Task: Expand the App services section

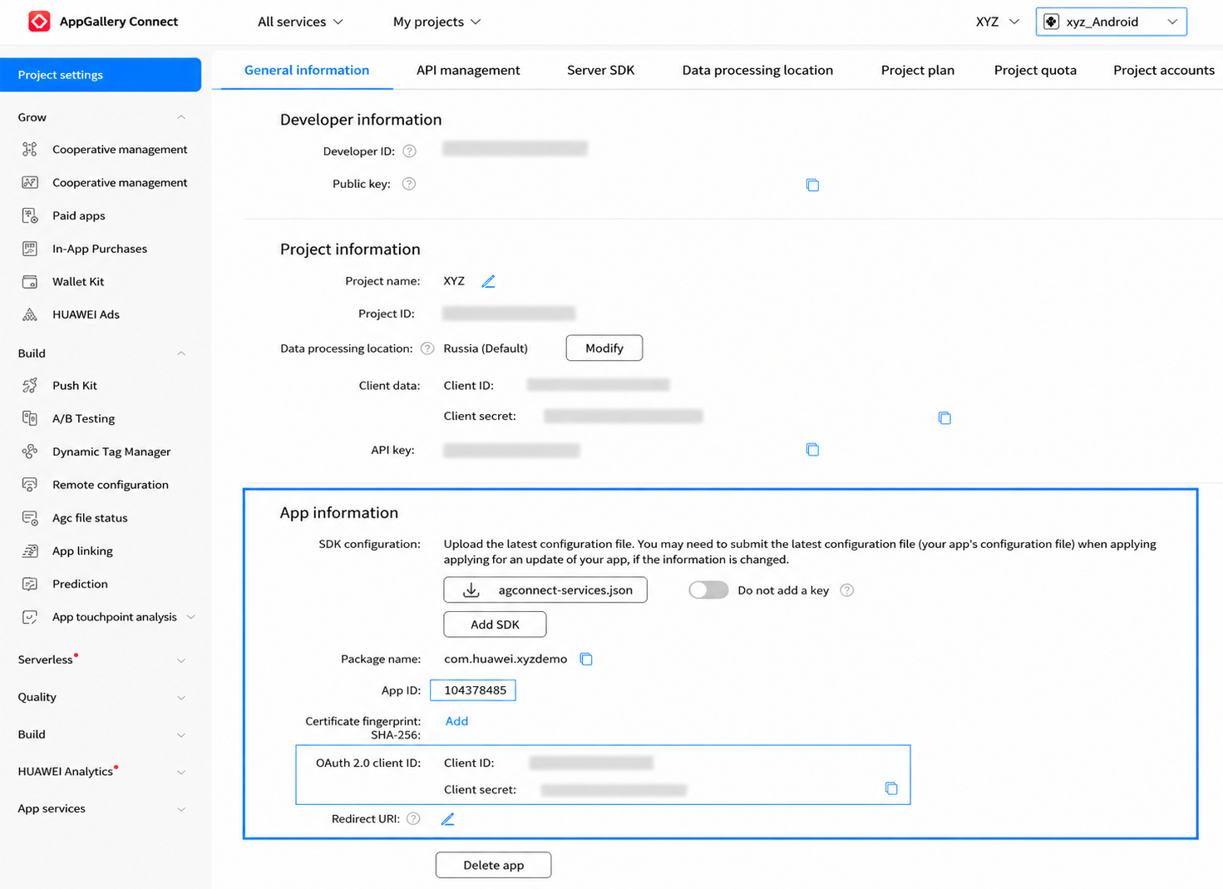Action: (181, 809)
